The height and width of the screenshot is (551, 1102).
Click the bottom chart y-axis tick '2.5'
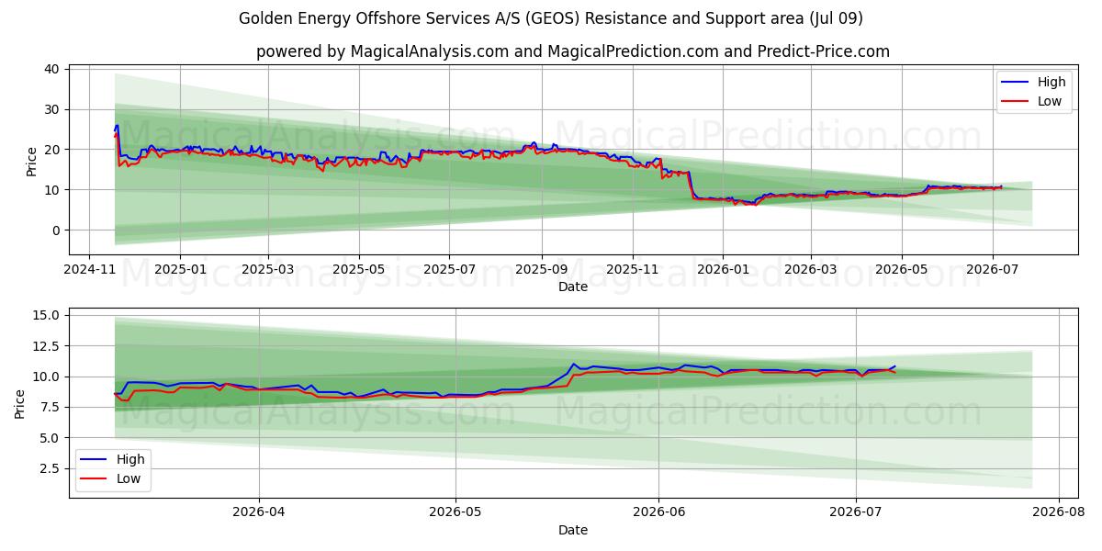pyautogui.click(x=50, y=468)
